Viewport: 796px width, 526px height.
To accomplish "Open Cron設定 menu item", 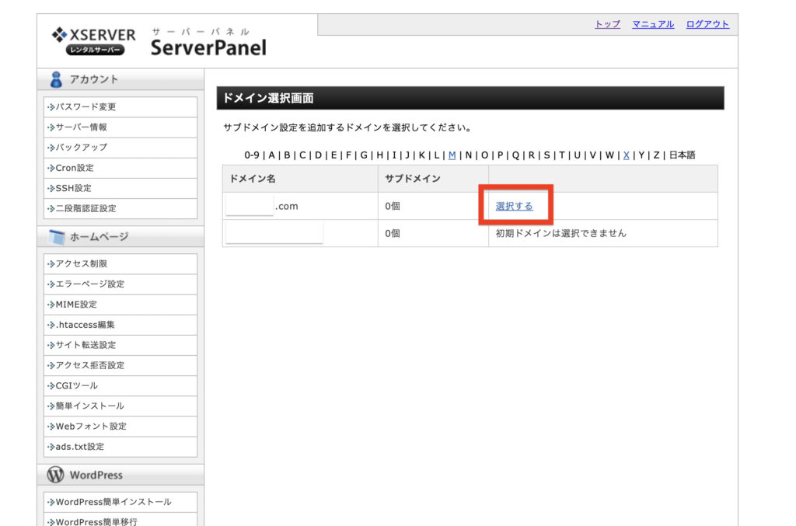I will tap(120, 168).
